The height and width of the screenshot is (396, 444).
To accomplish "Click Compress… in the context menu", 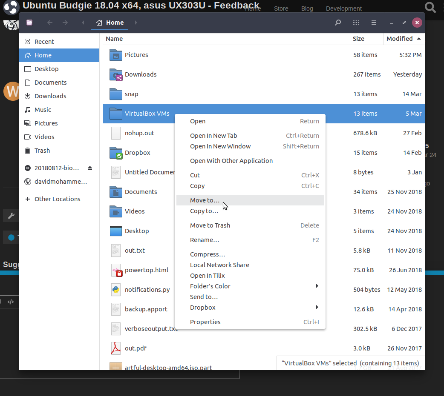I will pyautogui.click(x=208, y=254).
